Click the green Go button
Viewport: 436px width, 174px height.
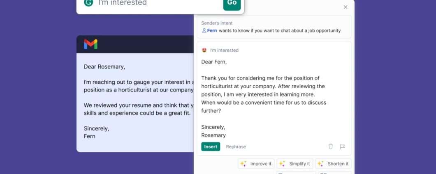click(x=232, y=4)
